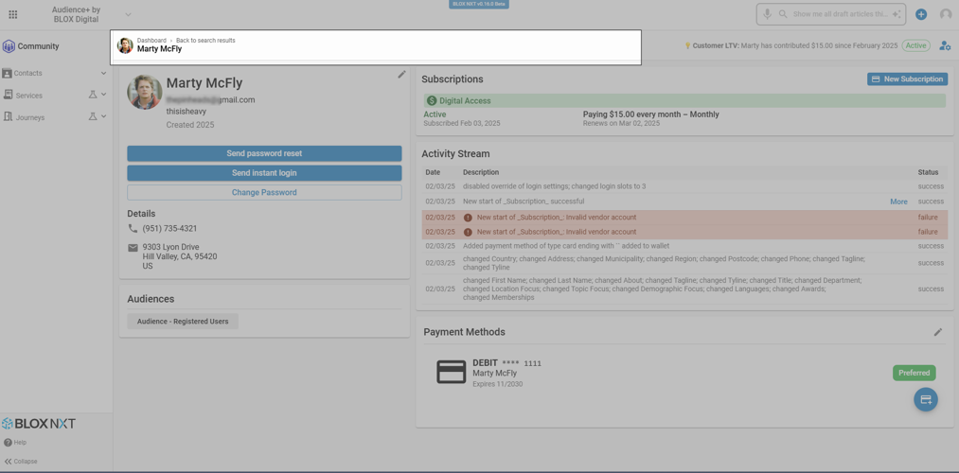Click first Invalid vendor account error icon
This screenshot has height=473, width=959.
468,217
